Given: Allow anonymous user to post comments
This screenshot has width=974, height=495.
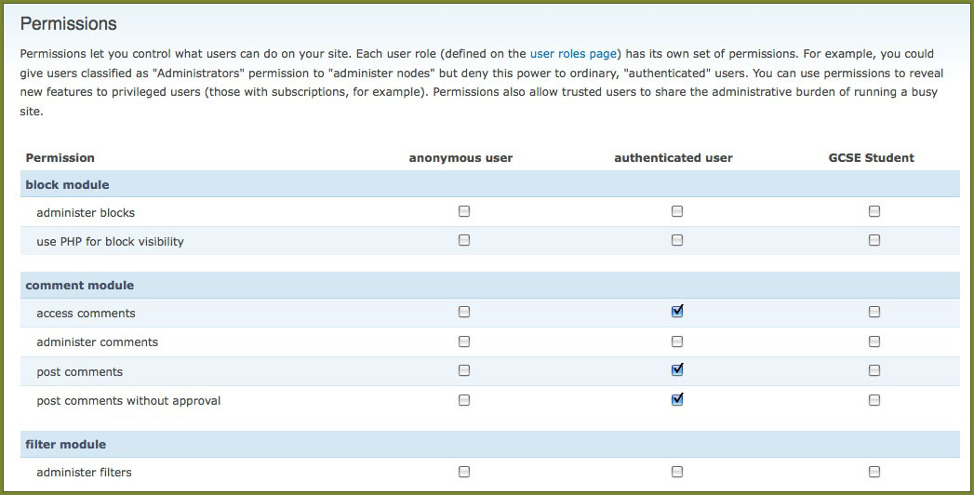Looking at the screenshot, I should [464, 370].
